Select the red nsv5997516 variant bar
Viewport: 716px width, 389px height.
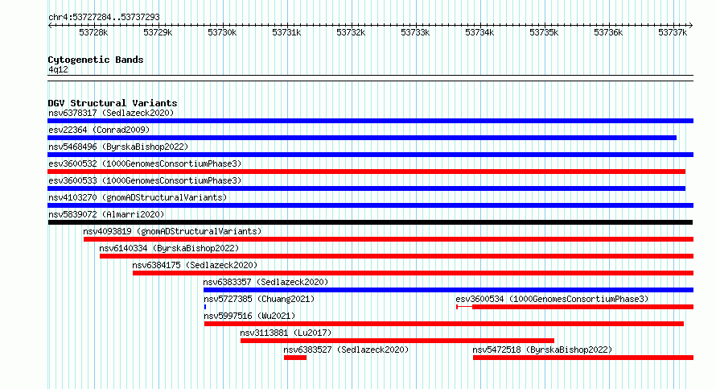click(x=444, y=324)
